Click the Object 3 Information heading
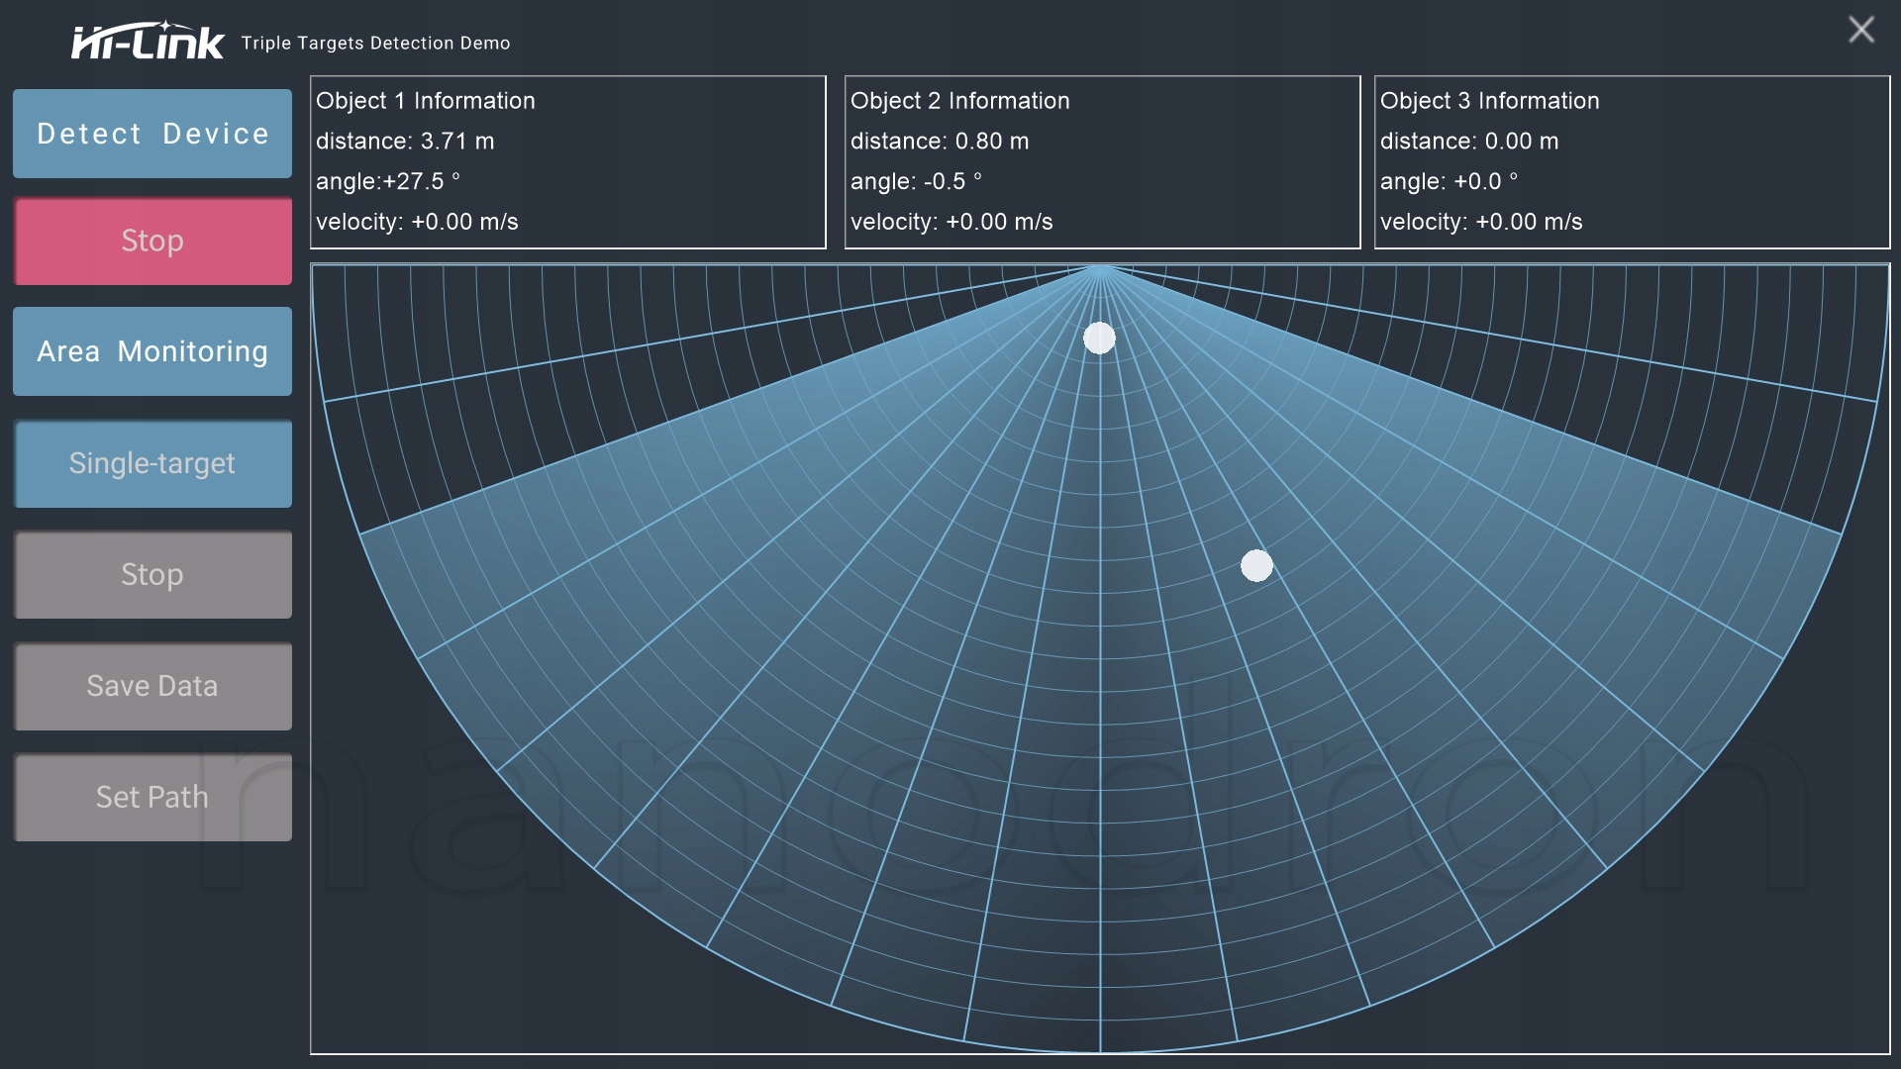1901x1069 pixels. point(1489,101)
